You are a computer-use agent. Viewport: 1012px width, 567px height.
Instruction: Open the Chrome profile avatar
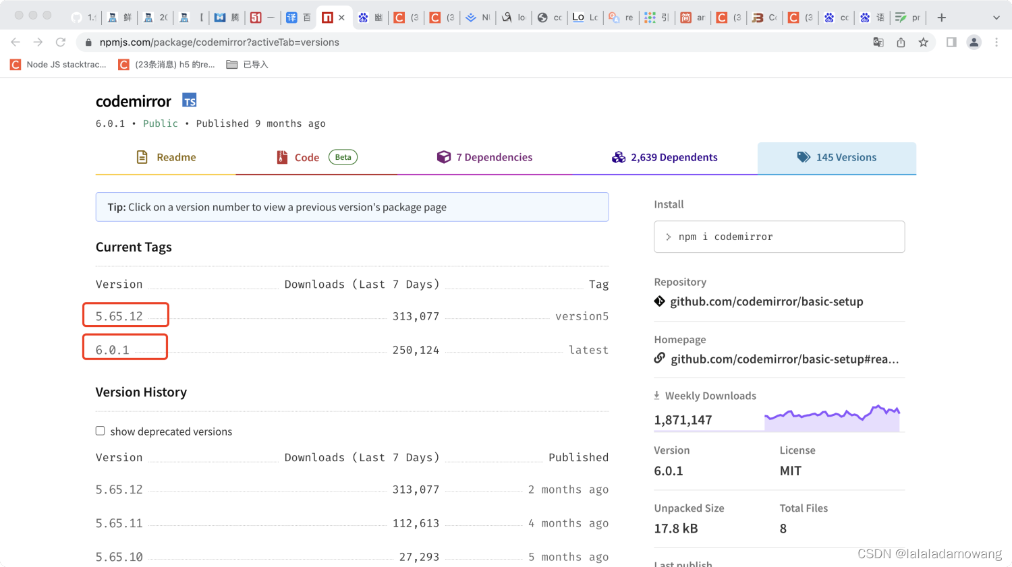click(974, 42)
